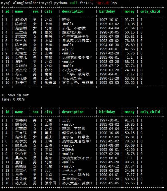
Task: Click birthday '1997-10-01' in the upper table
Action: point(109,20)
